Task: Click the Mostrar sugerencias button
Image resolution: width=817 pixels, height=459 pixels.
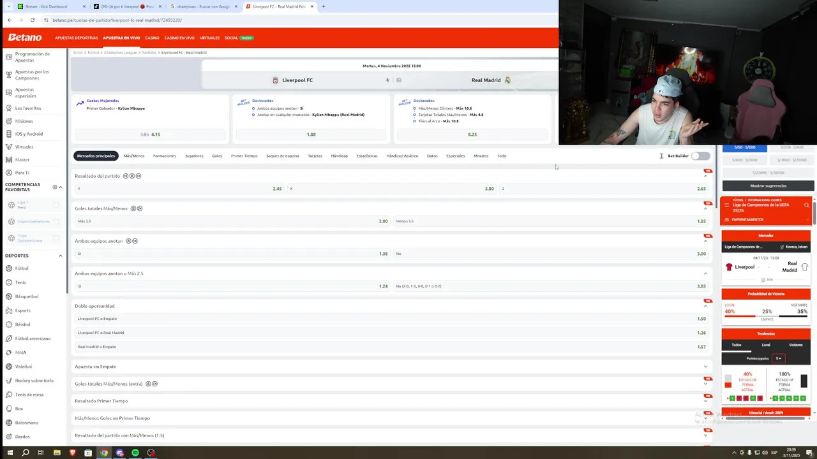Action: tap(768, 186)
